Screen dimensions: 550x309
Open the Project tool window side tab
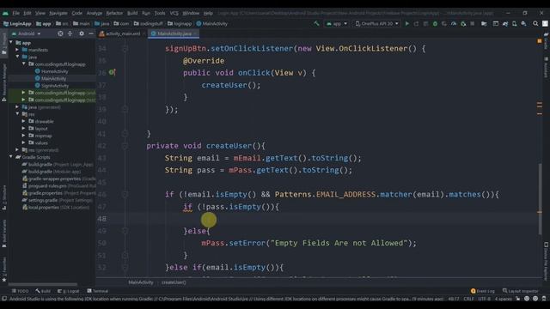click(3, 44)
